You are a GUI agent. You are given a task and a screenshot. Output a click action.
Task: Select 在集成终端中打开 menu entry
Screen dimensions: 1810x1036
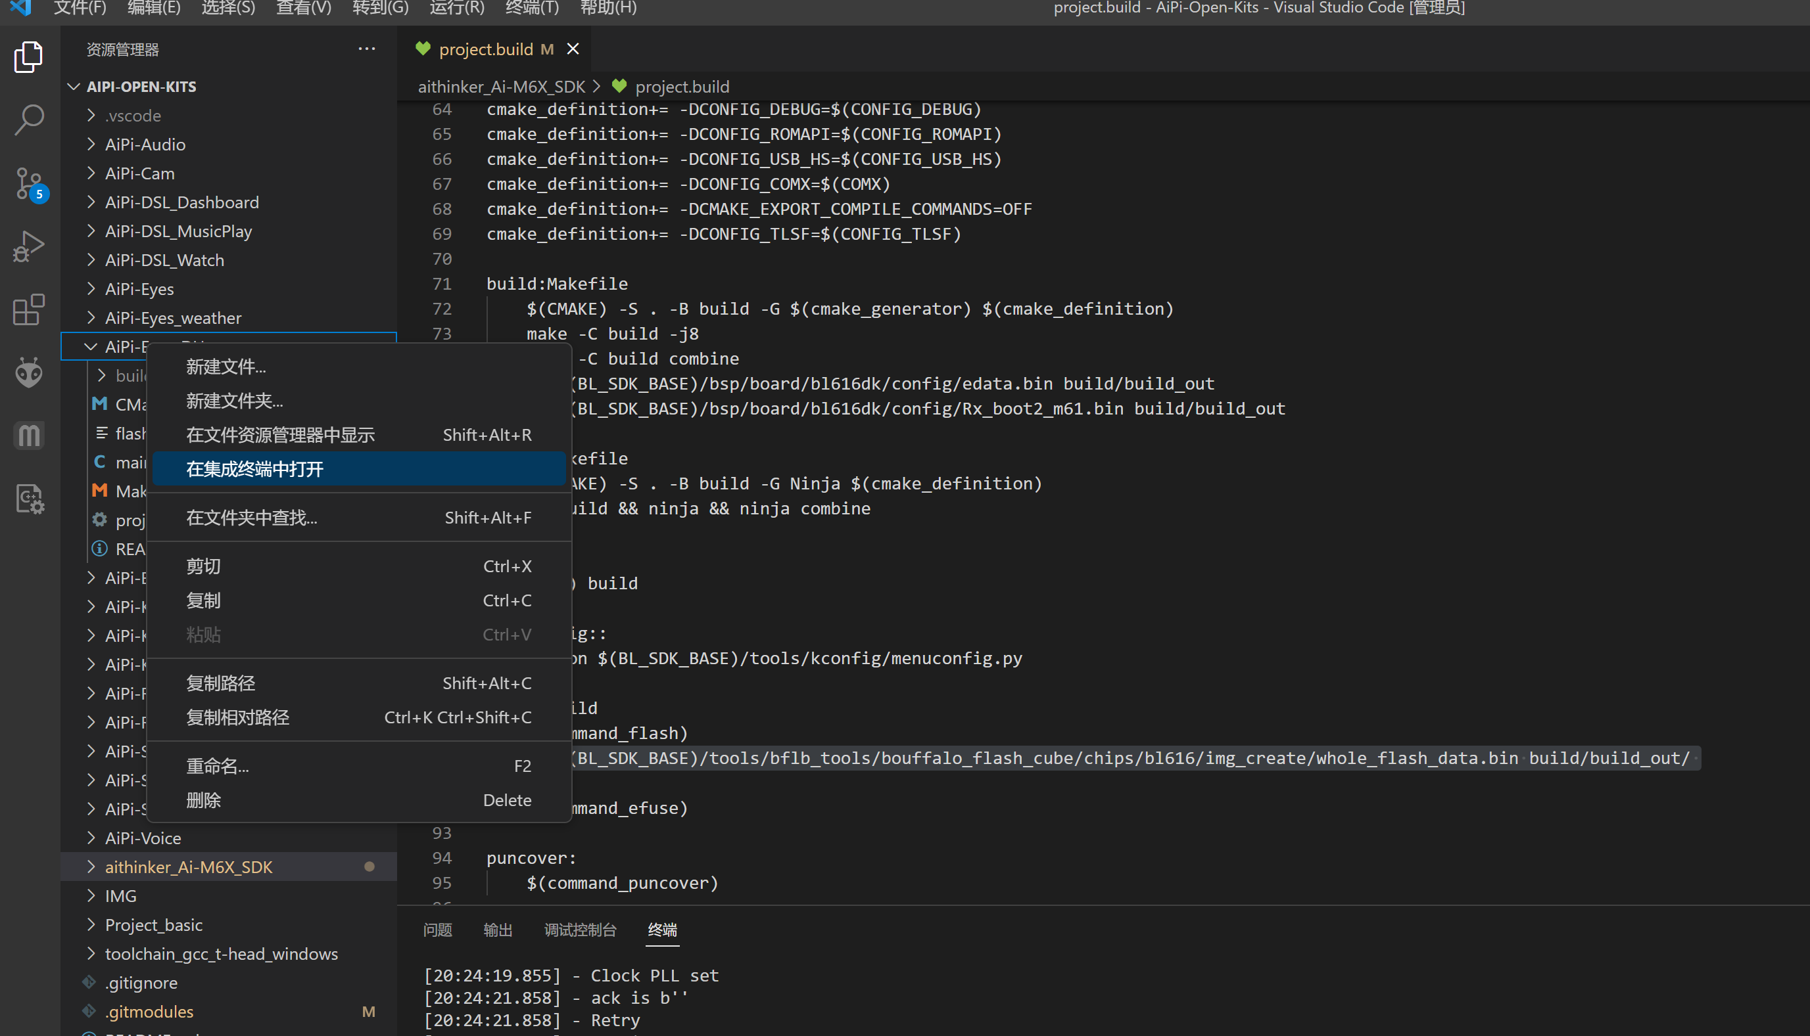[x=359, y=470]
